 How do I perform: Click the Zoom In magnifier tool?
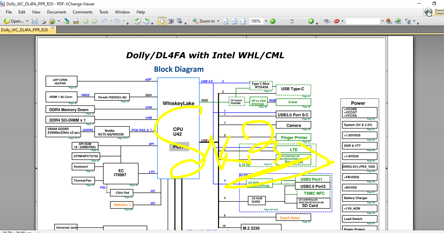coord(203,21)
